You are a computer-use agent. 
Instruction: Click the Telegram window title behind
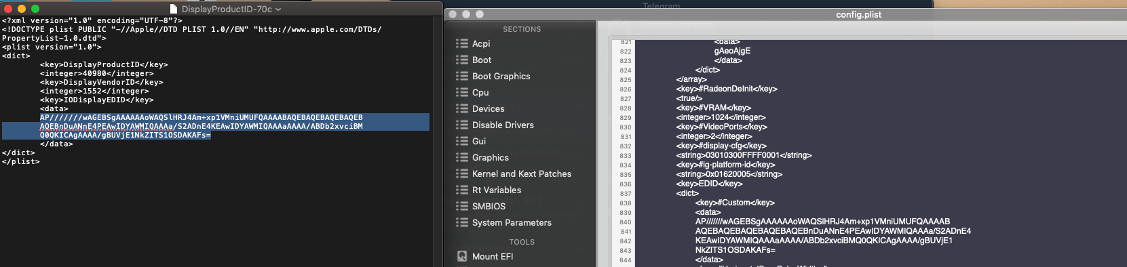click(x=661, y=5)
